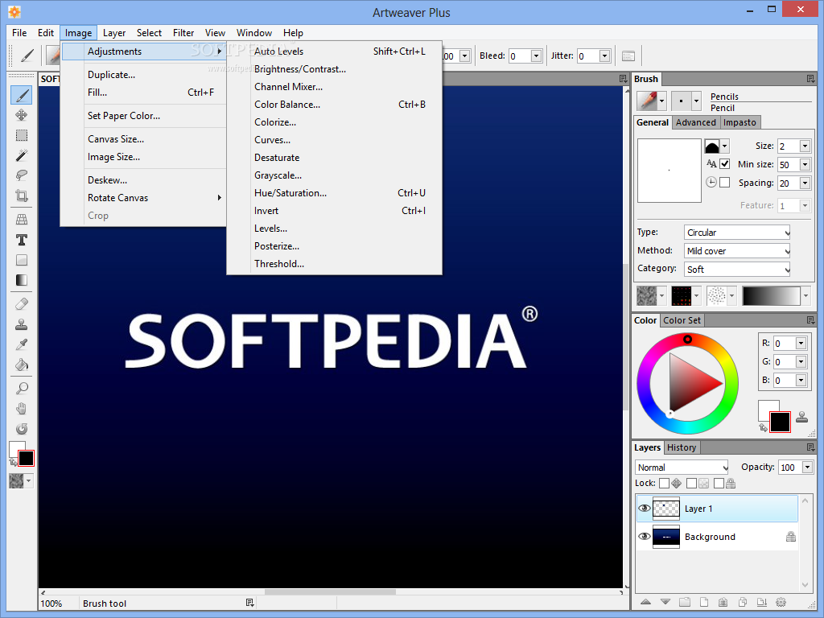Click the clone stamp icon in Color panel
This screenshot has width=824, height=618.
click(802, 417)
